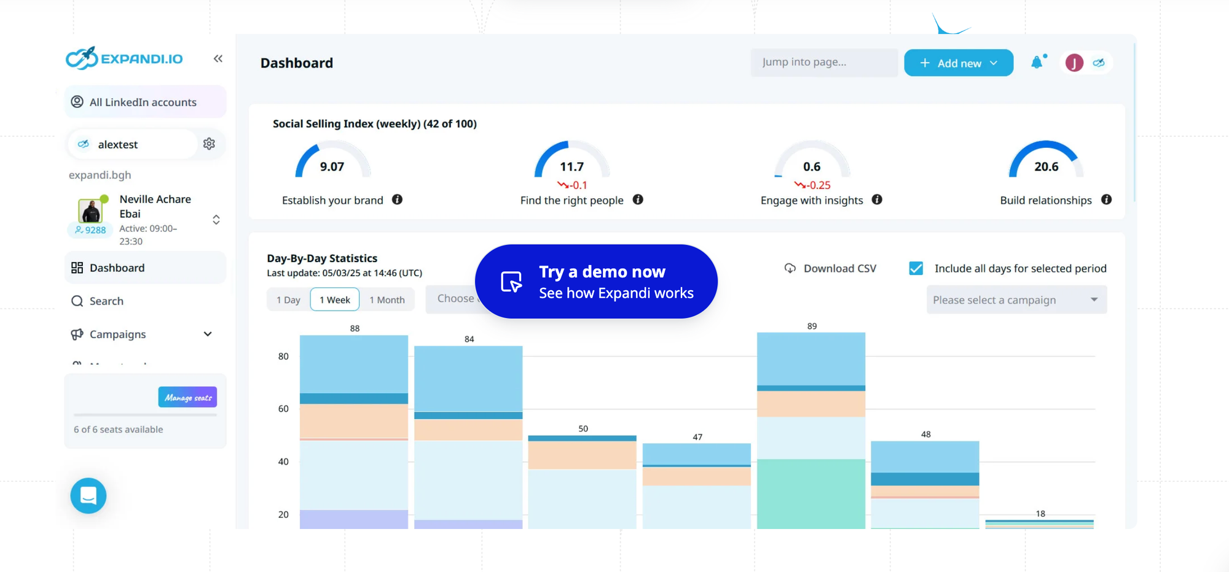This screenshot has width=1229, height=572.
Task: Switch to 1 Month range
Action: click(x=387, y=300)
